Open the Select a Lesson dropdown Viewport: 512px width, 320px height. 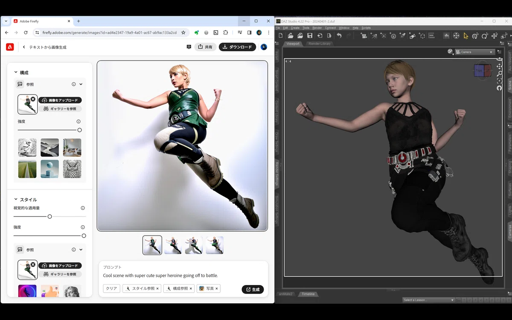[428, 300]
